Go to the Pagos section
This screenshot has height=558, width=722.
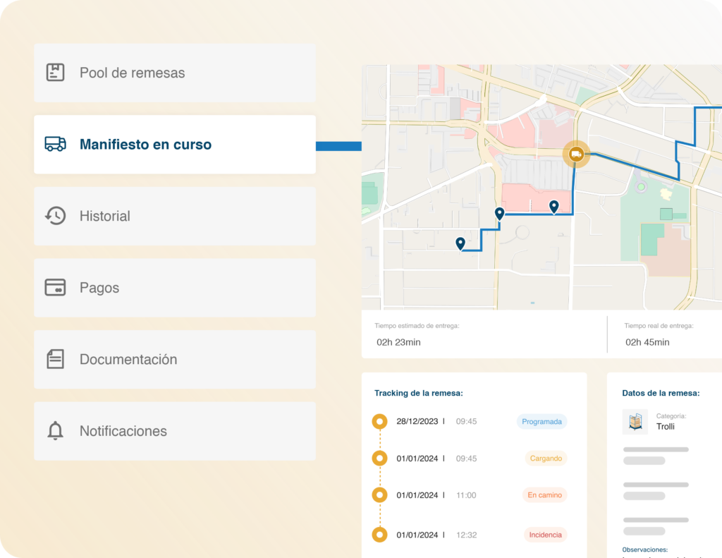pos(174,288)
